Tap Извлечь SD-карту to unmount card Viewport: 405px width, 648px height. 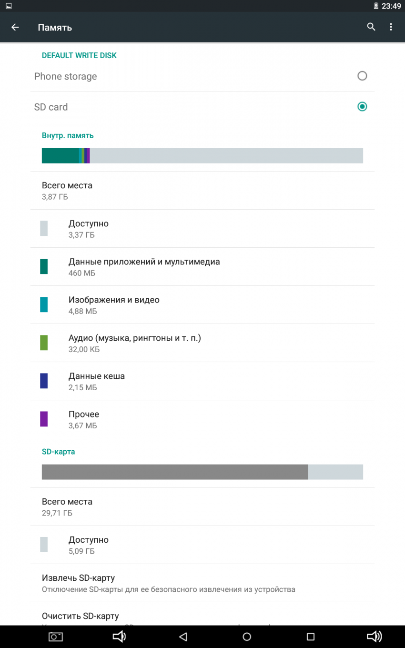[x=168, y=583]
